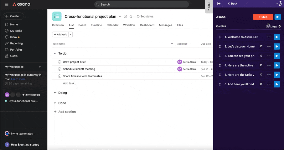Play the whole Asana tour

click(277, 17)
